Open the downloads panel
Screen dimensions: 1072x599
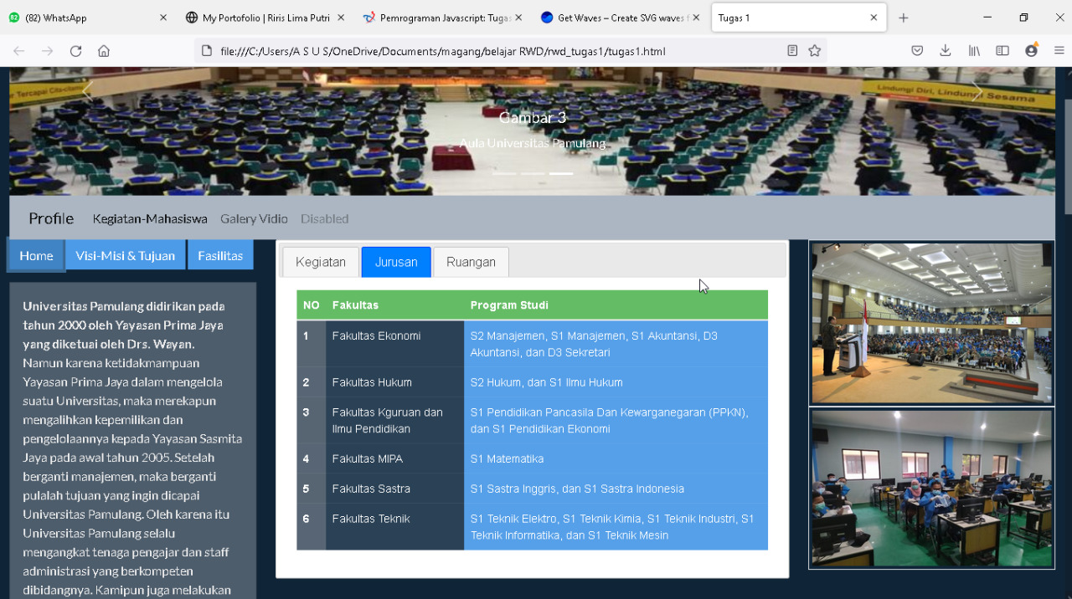[946, 51]
